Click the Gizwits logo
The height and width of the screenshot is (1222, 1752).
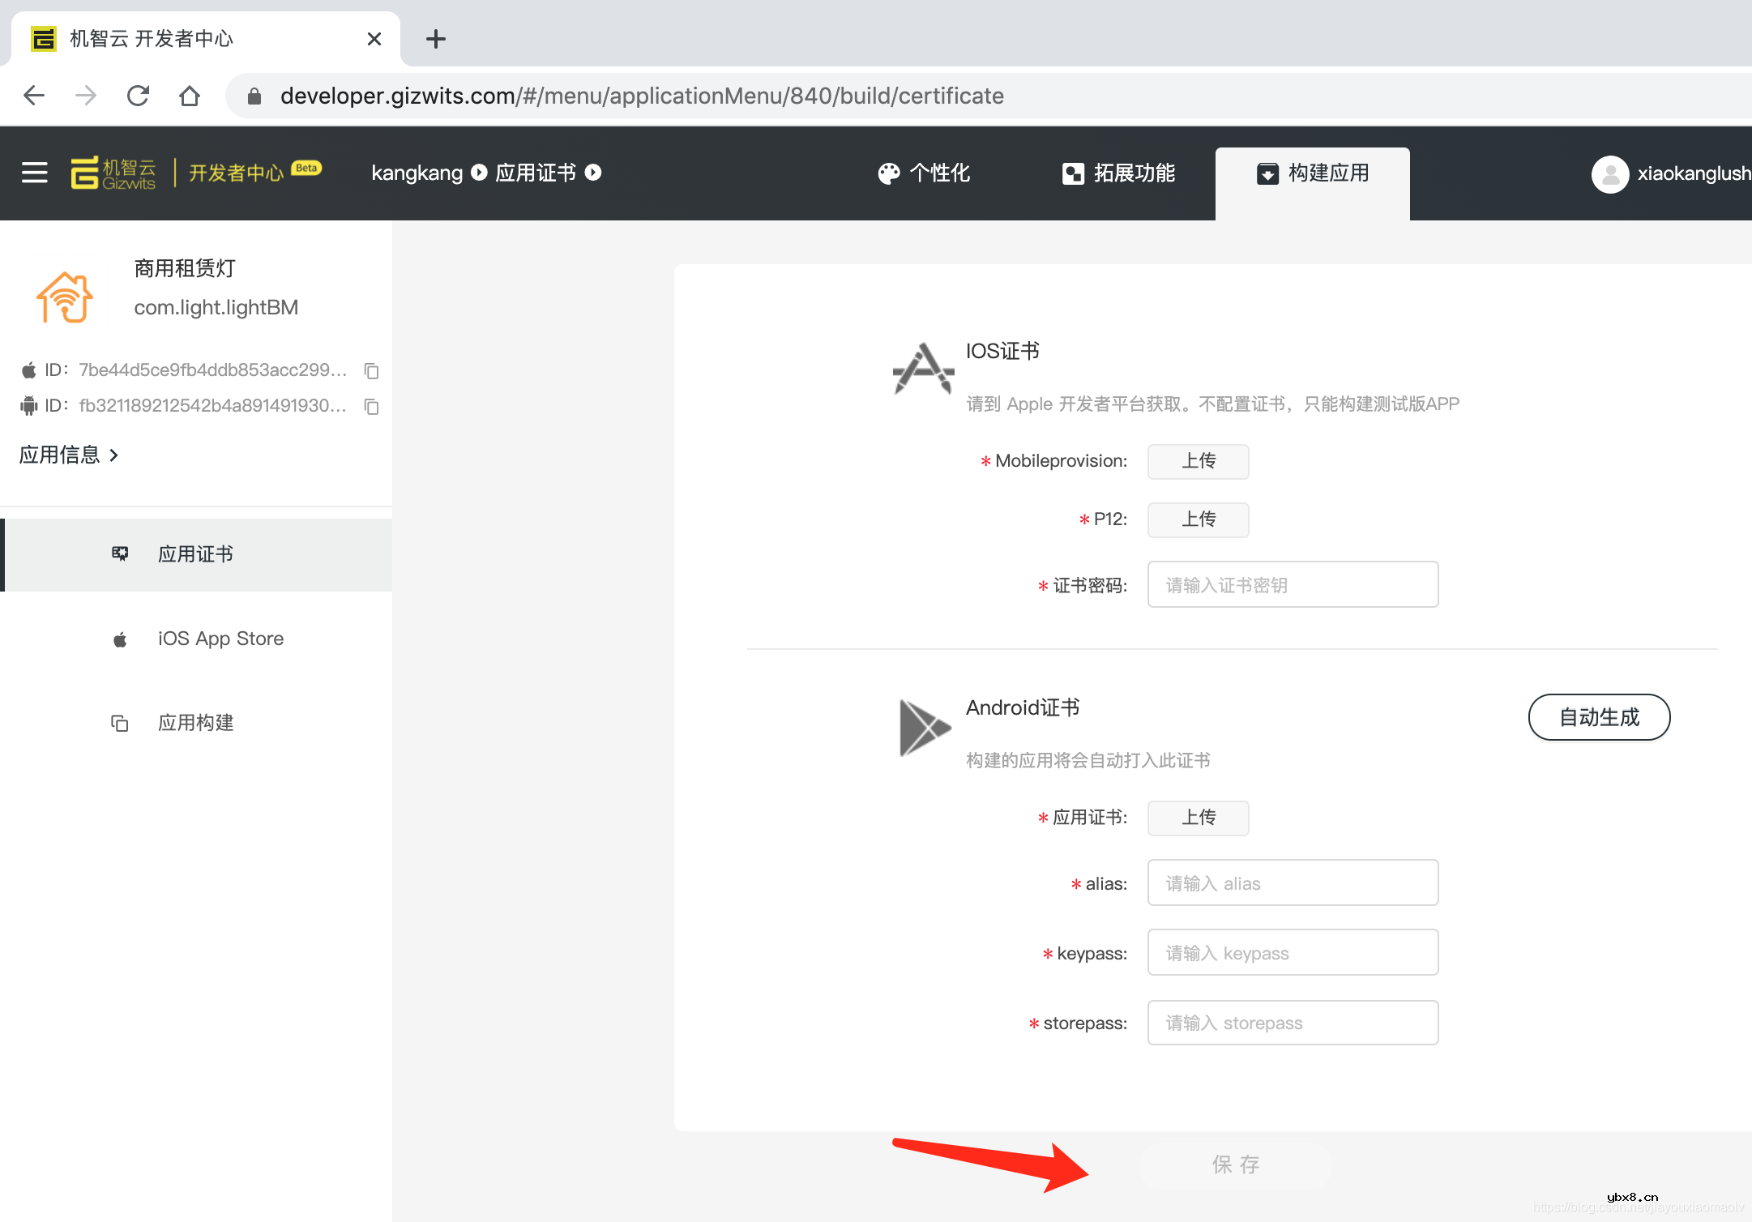click(113, 173)
